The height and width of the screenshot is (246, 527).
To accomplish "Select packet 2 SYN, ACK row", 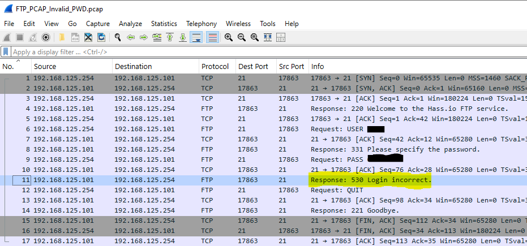I will coord(264,88).
